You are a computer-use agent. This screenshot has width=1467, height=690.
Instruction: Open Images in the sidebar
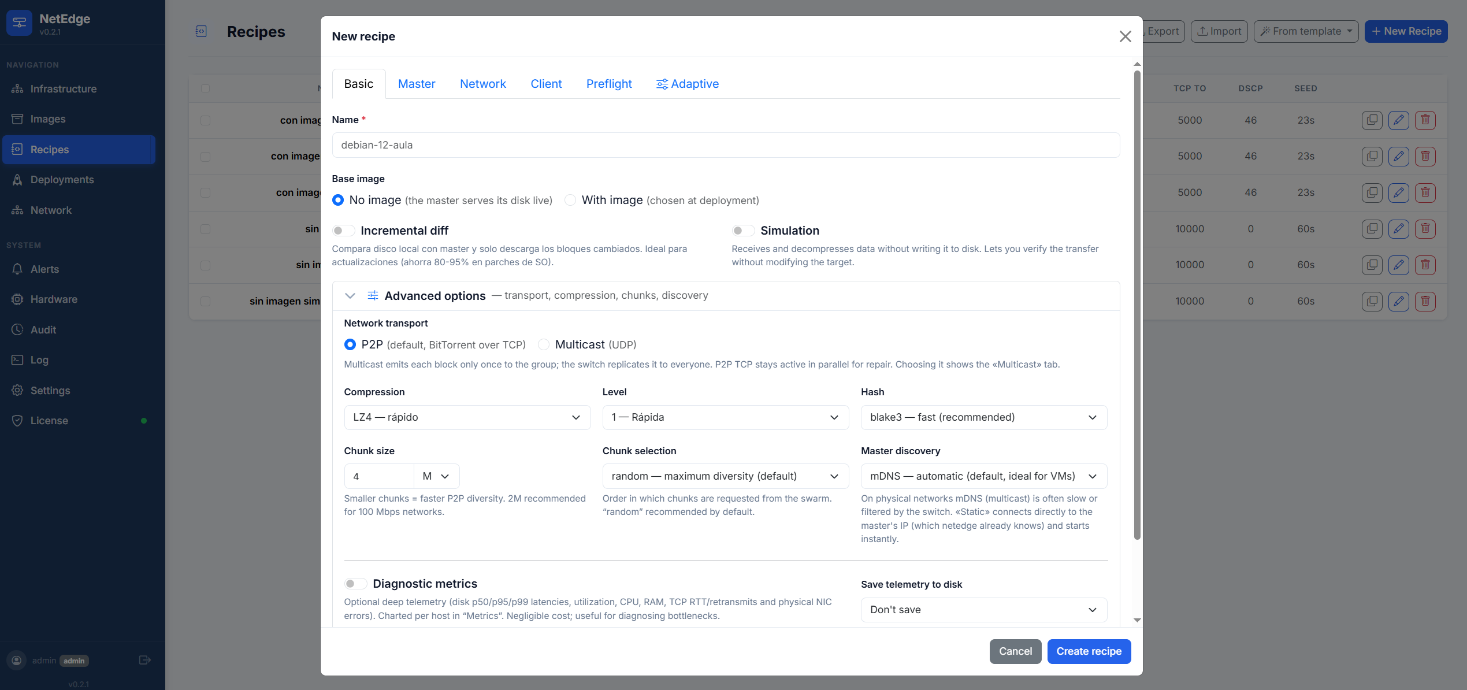coord(79,119)
